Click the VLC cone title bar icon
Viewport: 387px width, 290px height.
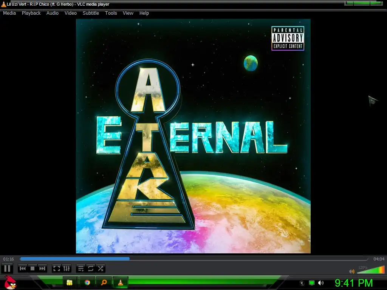[3, 4]
